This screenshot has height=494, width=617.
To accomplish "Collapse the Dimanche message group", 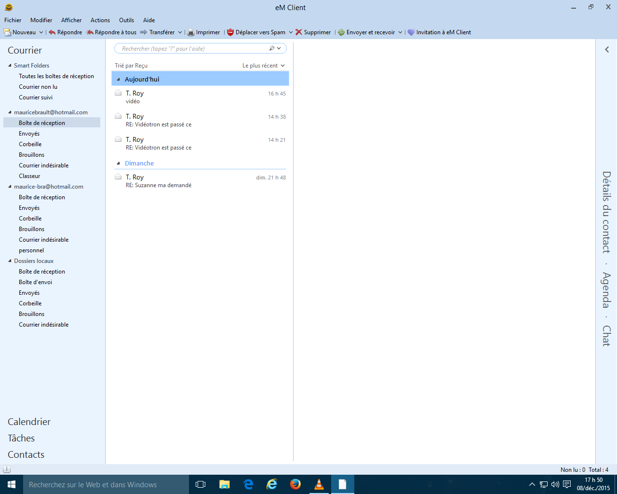I will (x=119, y=163).
